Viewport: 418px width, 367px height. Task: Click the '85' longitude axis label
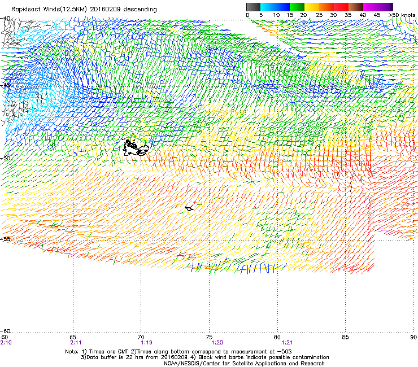click(345, 338)
